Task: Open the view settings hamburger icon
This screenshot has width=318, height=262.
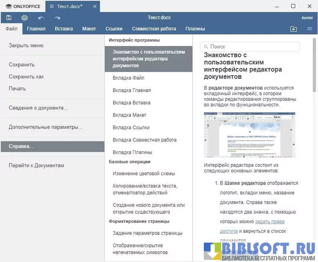Action: [x=309, y=29]
